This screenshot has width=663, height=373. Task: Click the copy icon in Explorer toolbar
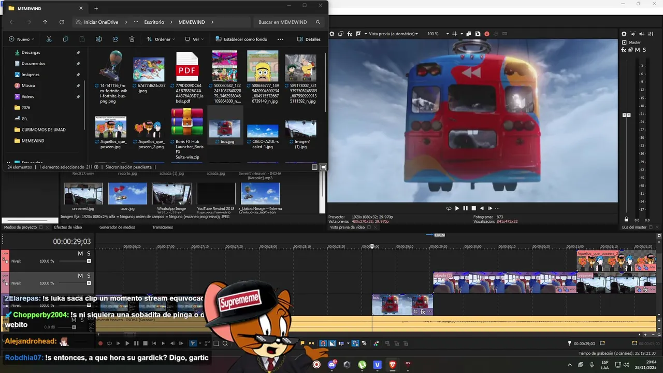pos(65,39)
